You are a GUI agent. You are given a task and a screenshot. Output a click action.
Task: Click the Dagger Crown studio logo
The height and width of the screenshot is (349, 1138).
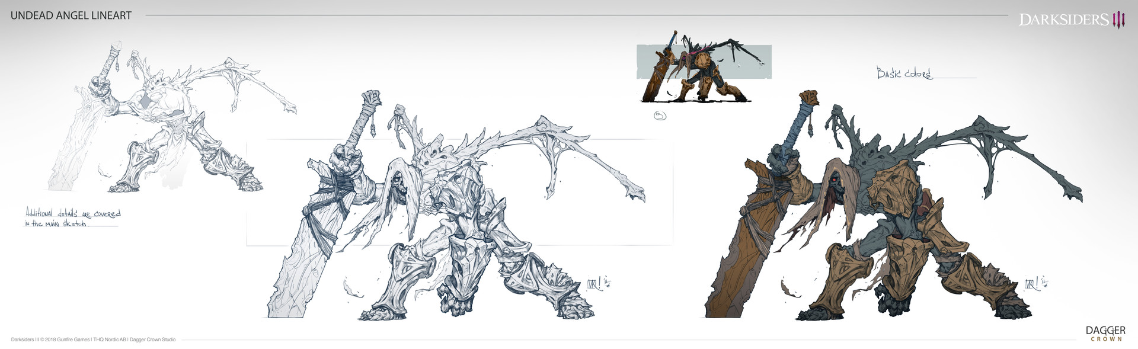[1105, 334]
